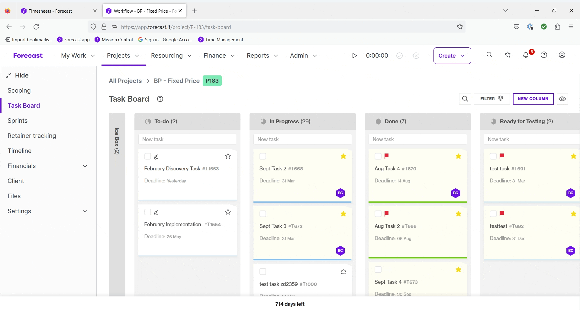Check the checkbox on February Discovery Task
This screenshot has width=580, height=310.
[x=148, y=157]
